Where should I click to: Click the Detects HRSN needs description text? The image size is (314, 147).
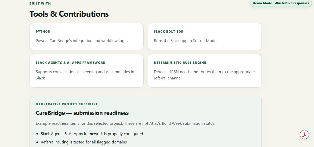(x=204, y=75)
